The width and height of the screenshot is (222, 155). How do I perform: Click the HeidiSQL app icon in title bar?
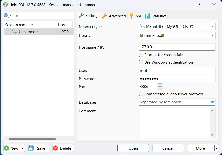[x=5, y=5]
